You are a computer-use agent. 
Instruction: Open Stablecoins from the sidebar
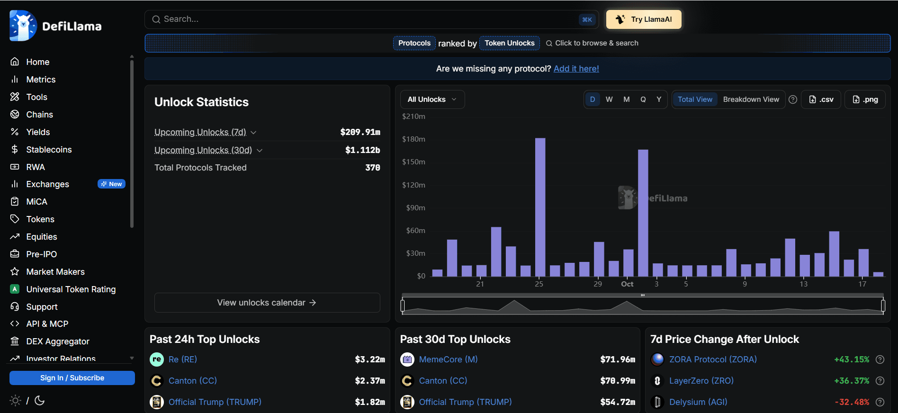49,149
